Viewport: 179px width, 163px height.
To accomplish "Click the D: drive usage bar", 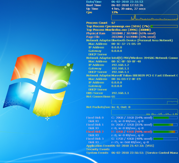I will [x=165, y=125].
